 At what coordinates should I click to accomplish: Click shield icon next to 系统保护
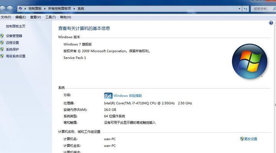2,49
